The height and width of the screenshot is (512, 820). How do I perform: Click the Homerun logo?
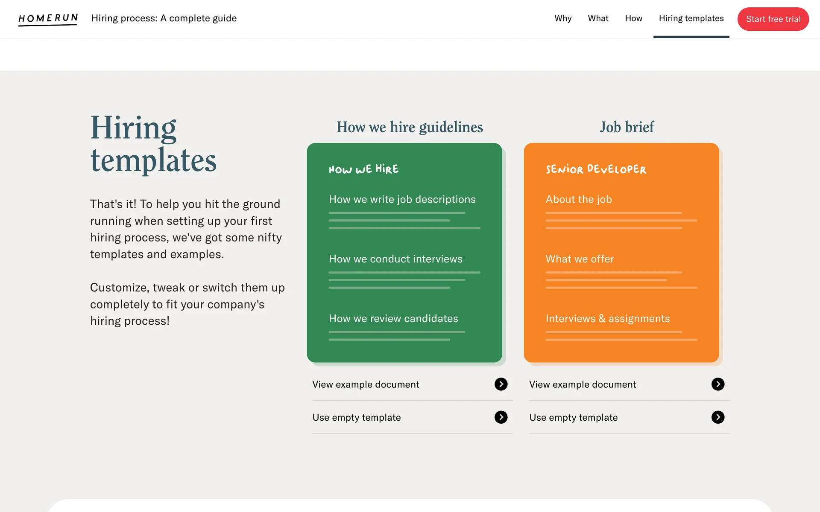48,19
